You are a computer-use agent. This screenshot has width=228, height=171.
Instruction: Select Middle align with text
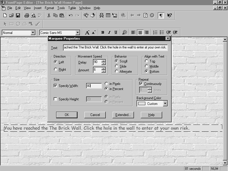click(x=146, y=66)
